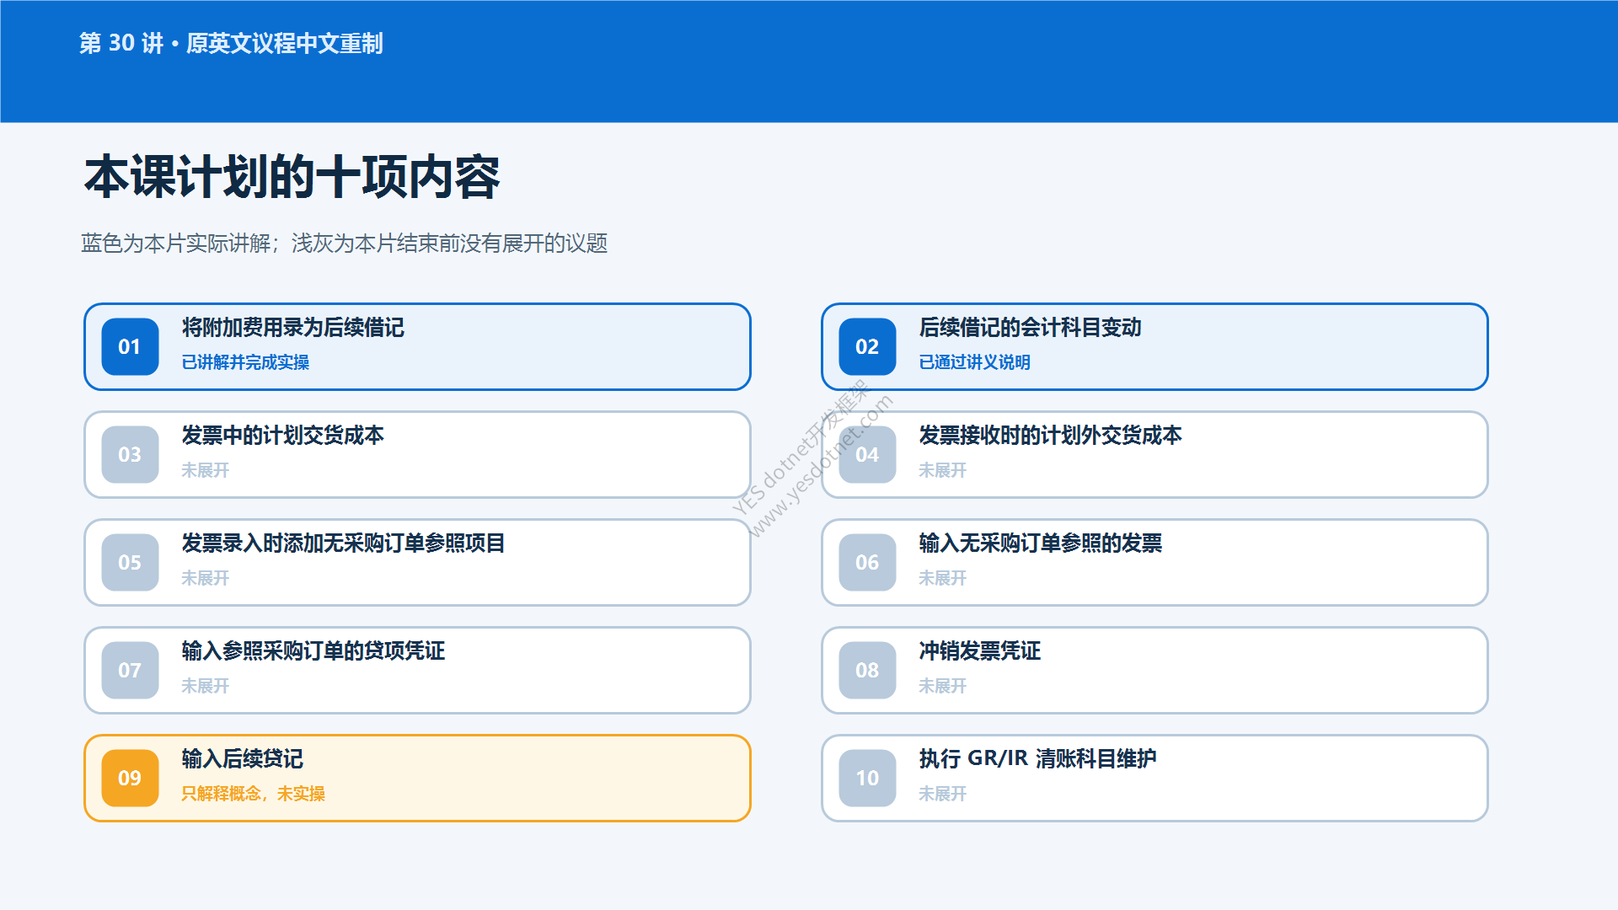Click the gray 05 number badge

coord(130,562)
